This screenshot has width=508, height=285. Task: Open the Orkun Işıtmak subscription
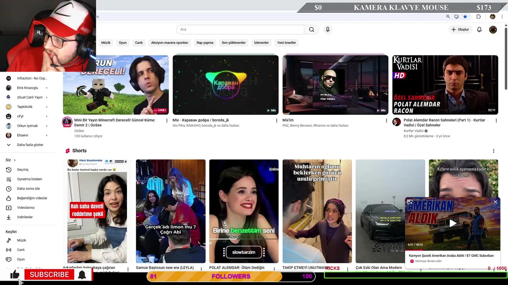tap(27, 126)
